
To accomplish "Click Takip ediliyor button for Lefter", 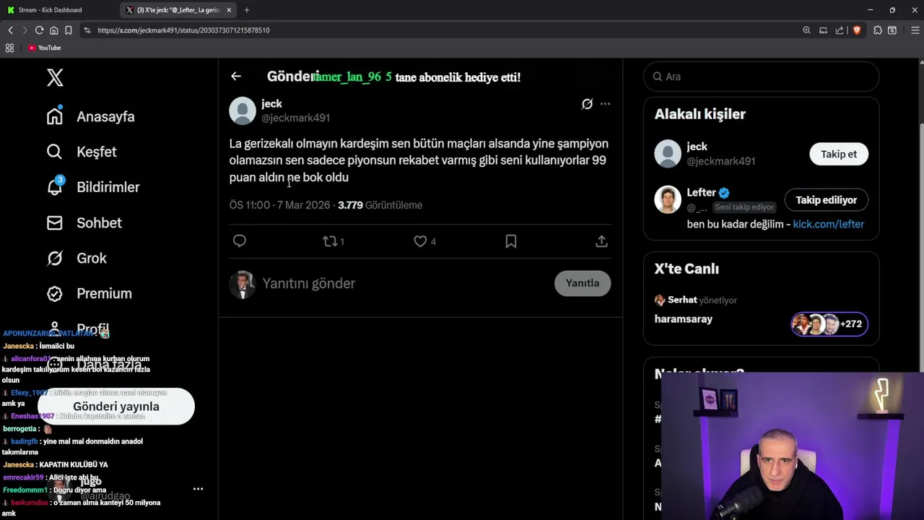I will coord(827,200).
